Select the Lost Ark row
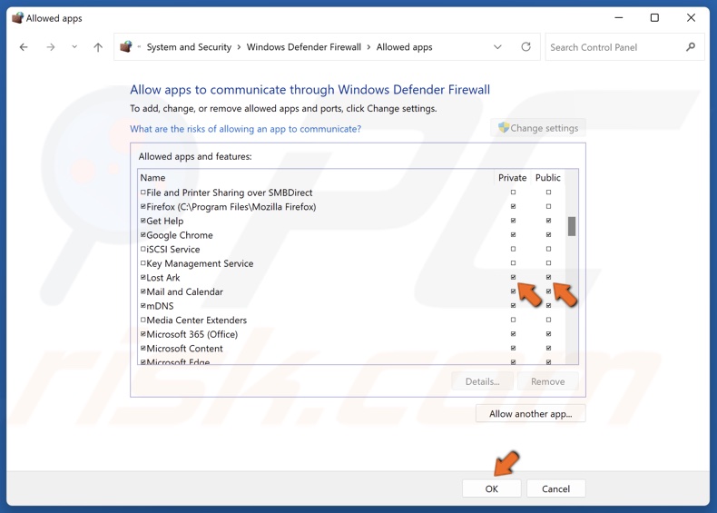The image size is (717, 513). click(x=351, y=277)
